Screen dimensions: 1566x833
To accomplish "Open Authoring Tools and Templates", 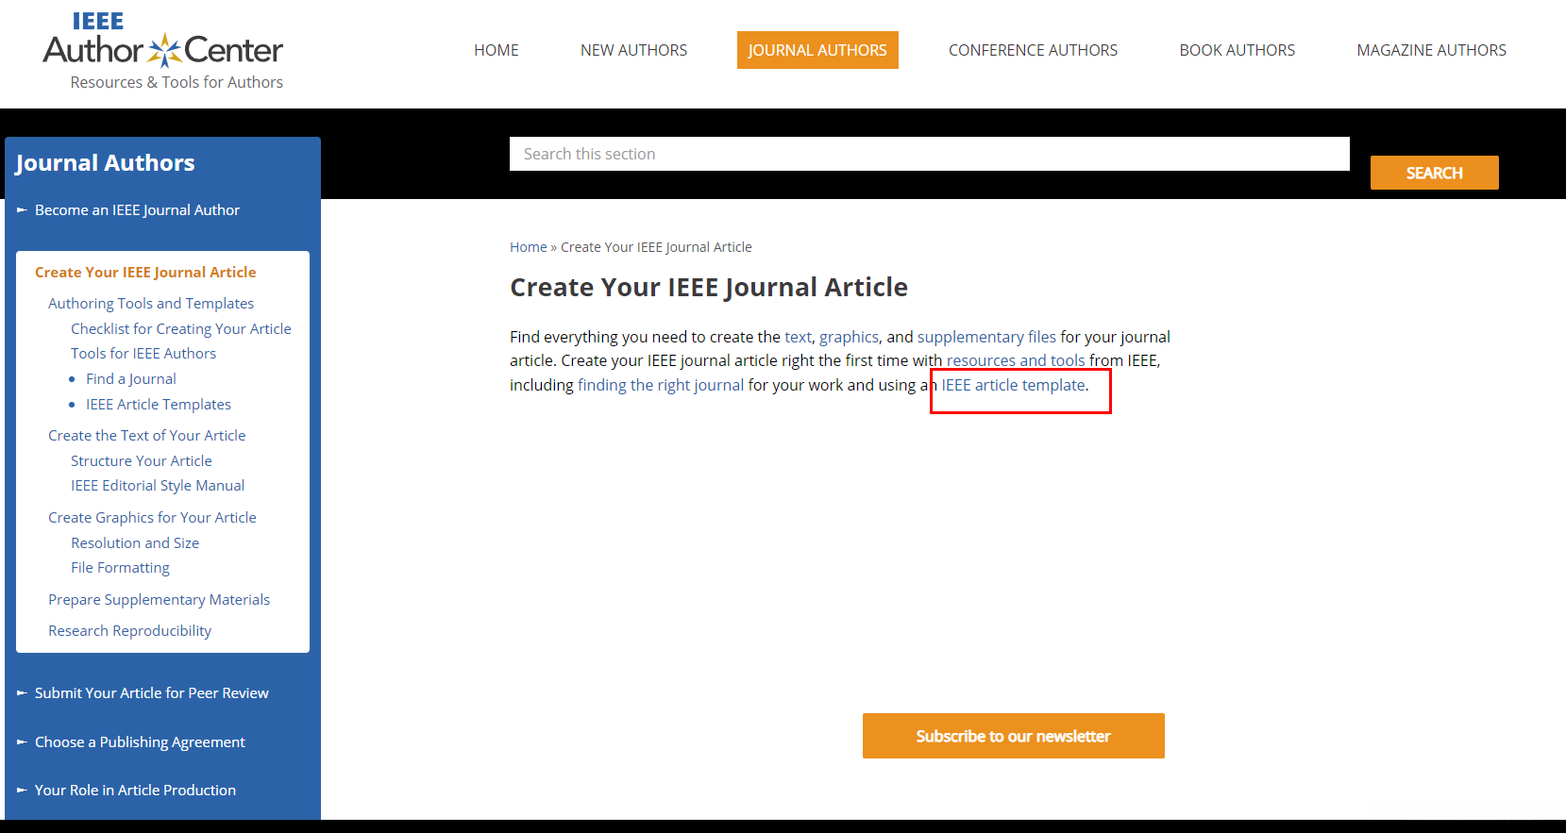I will coord(151,303).
